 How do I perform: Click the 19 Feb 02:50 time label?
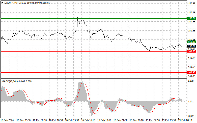click(153, 120)
